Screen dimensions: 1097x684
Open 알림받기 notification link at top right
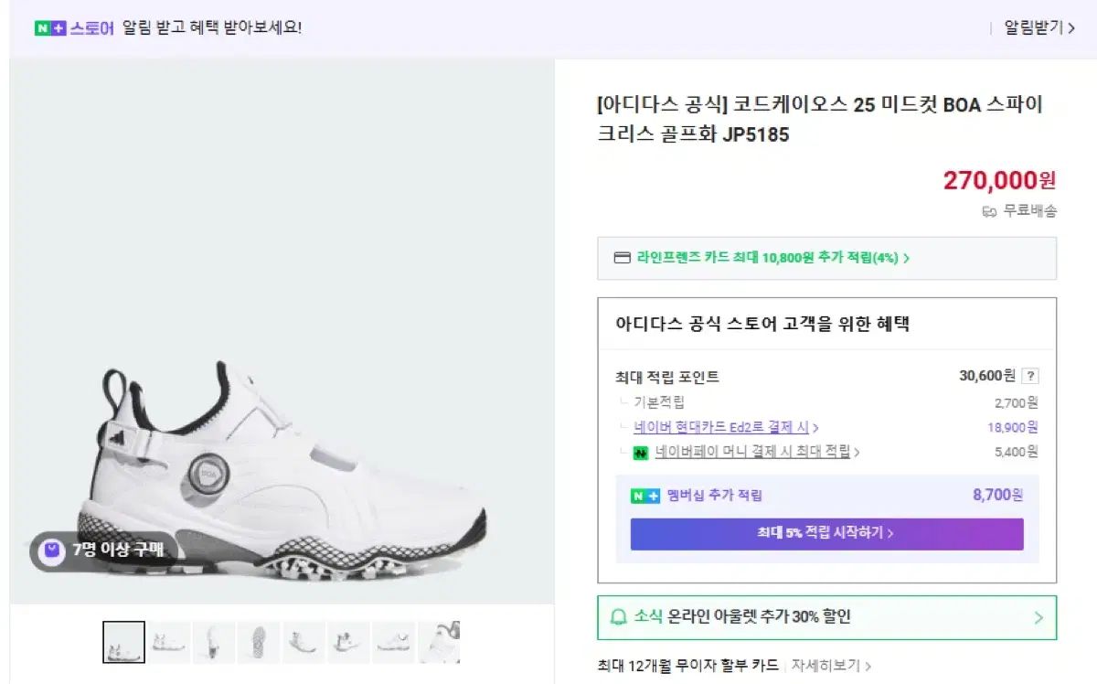point(1038,27)
